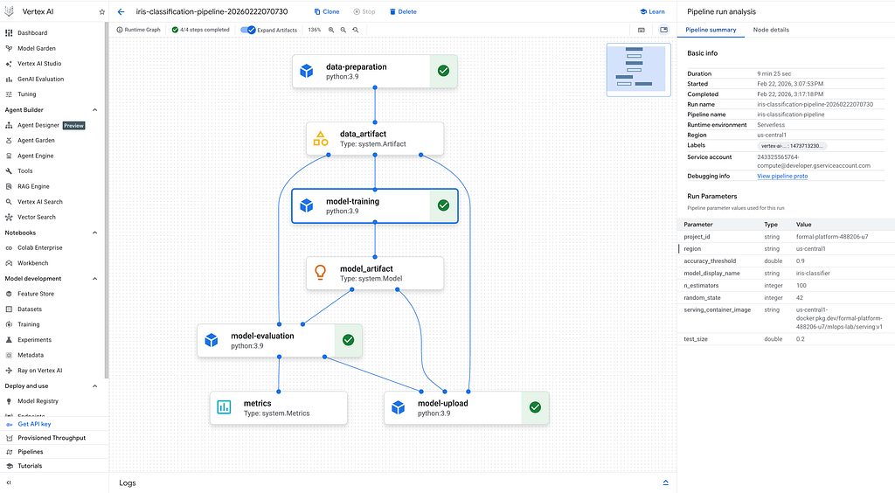Collapse the Deploy and use section

click(94, 386)
